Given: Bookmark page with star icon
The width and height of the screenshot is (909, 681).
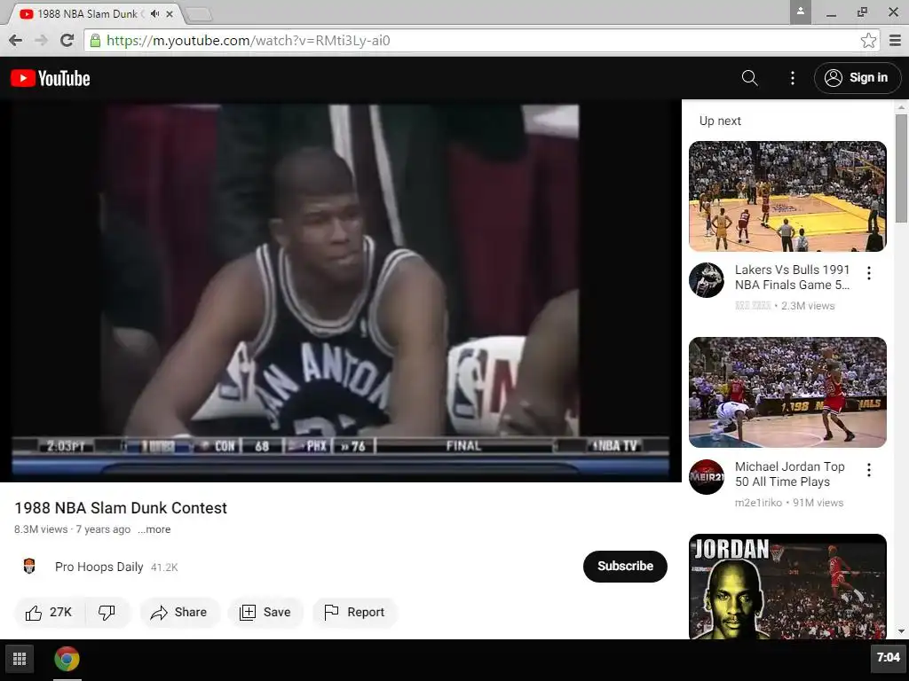Looking at the screenshot, I should pos(868,41).
